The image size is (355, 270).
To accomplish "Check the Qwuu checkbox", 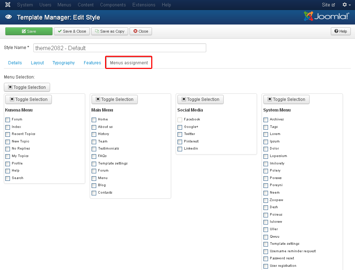I will tap(266, 237).
